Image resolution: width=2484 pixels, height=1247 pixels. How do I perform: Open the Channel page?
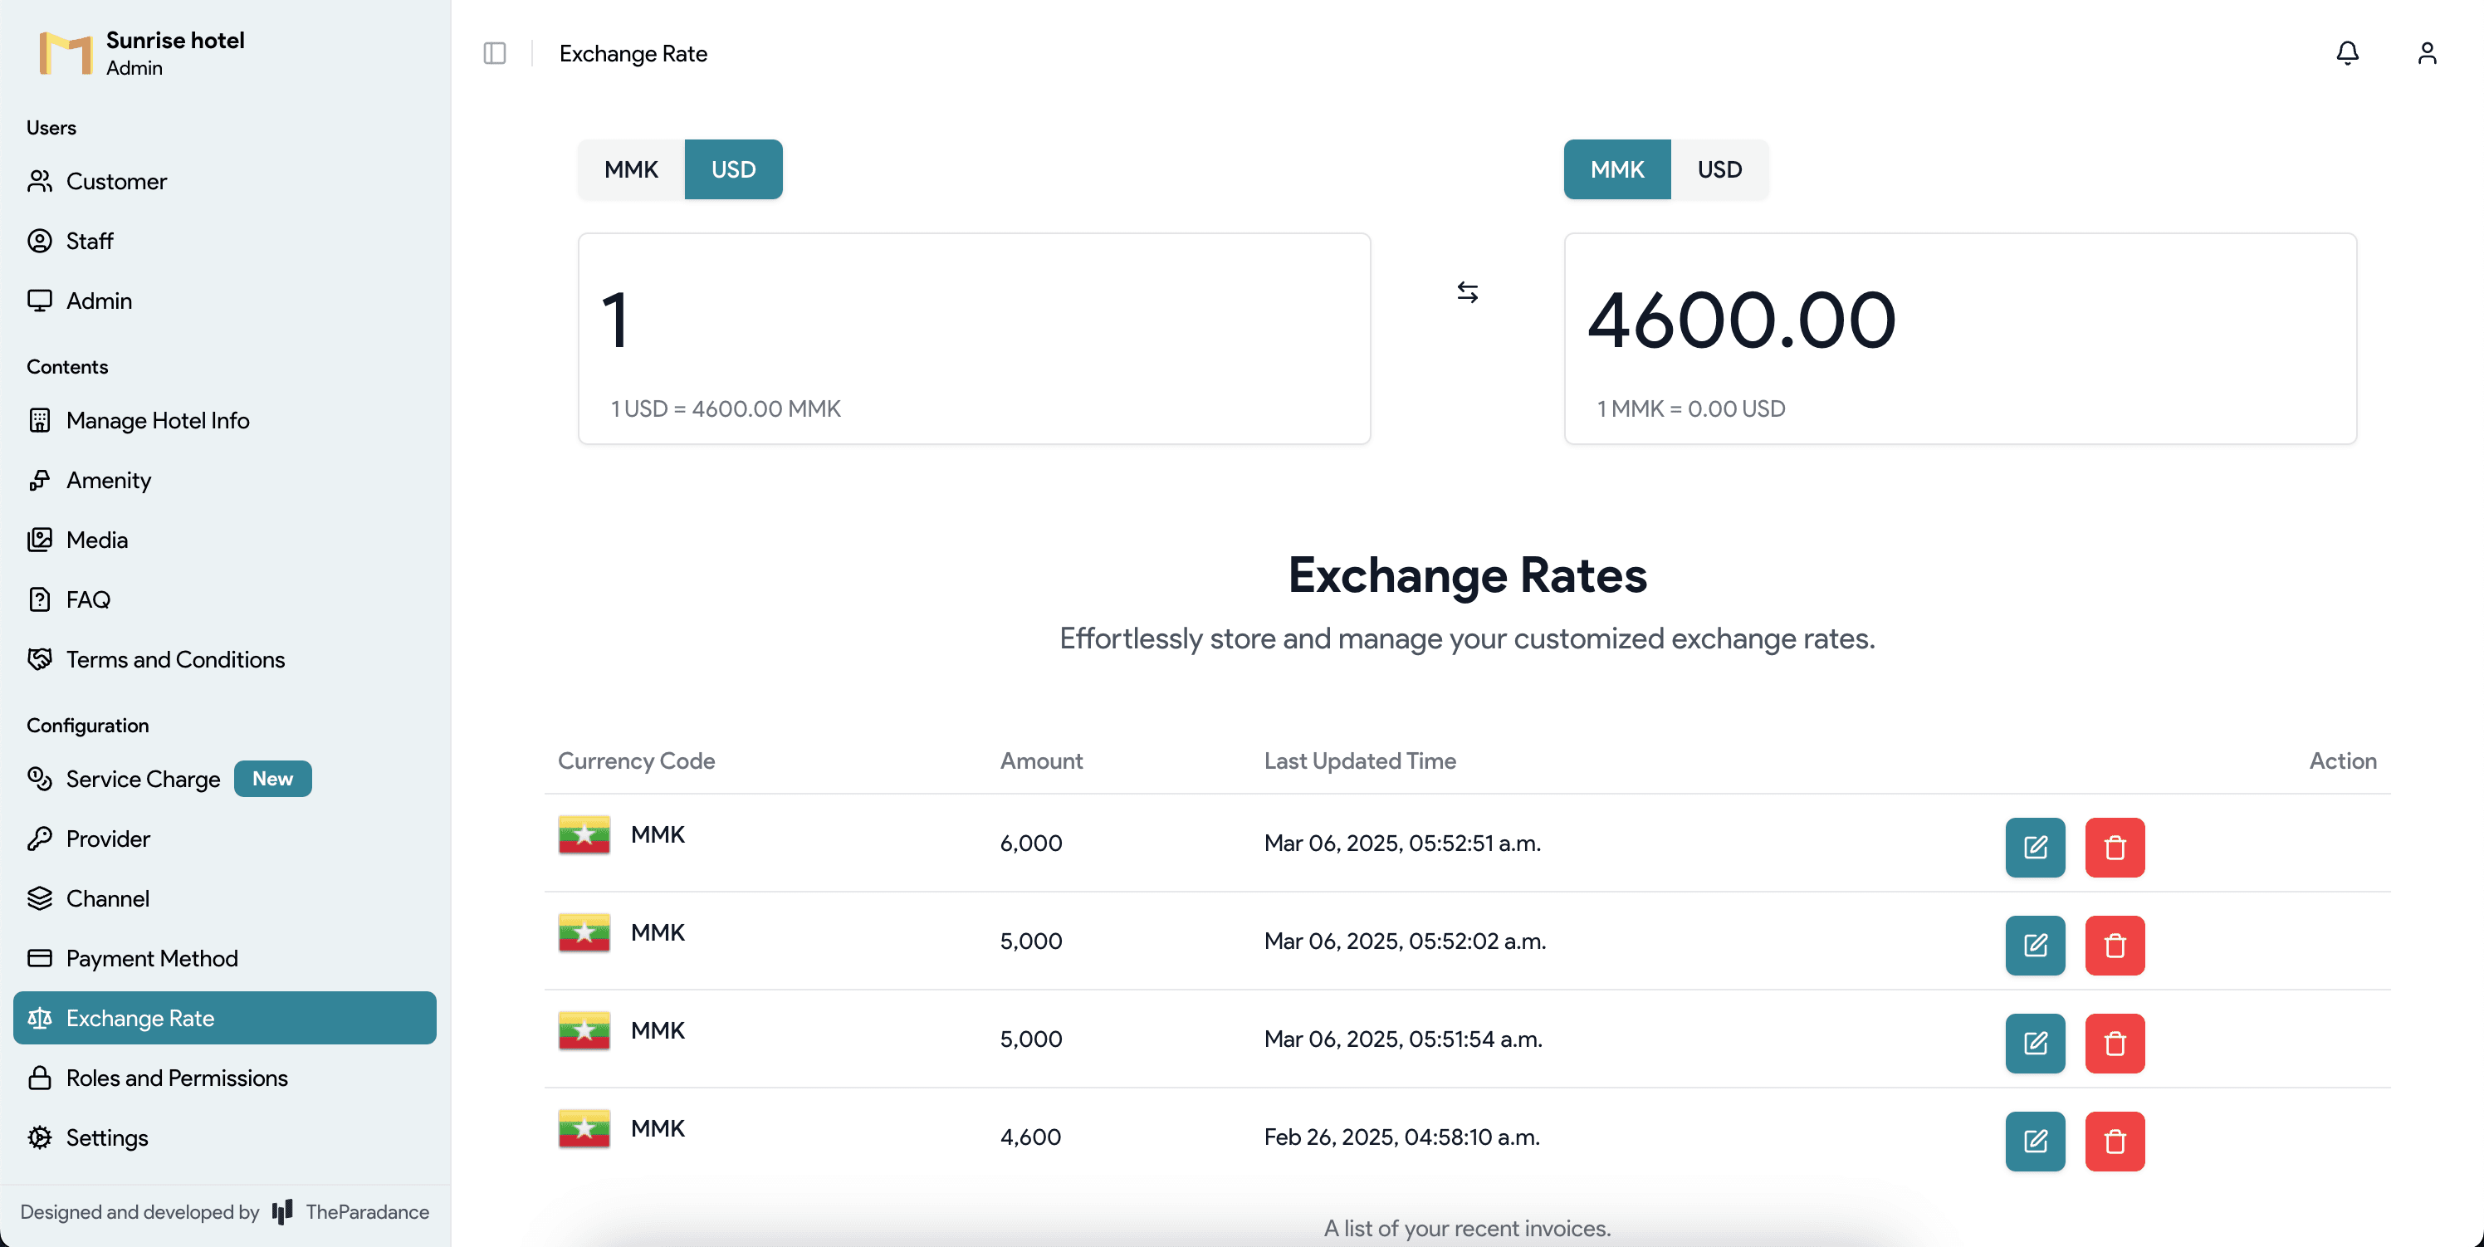225,899
